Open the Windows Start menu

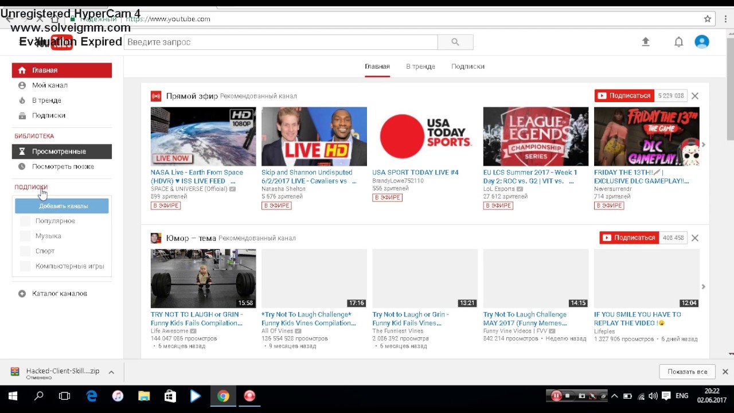click(13, 396)
